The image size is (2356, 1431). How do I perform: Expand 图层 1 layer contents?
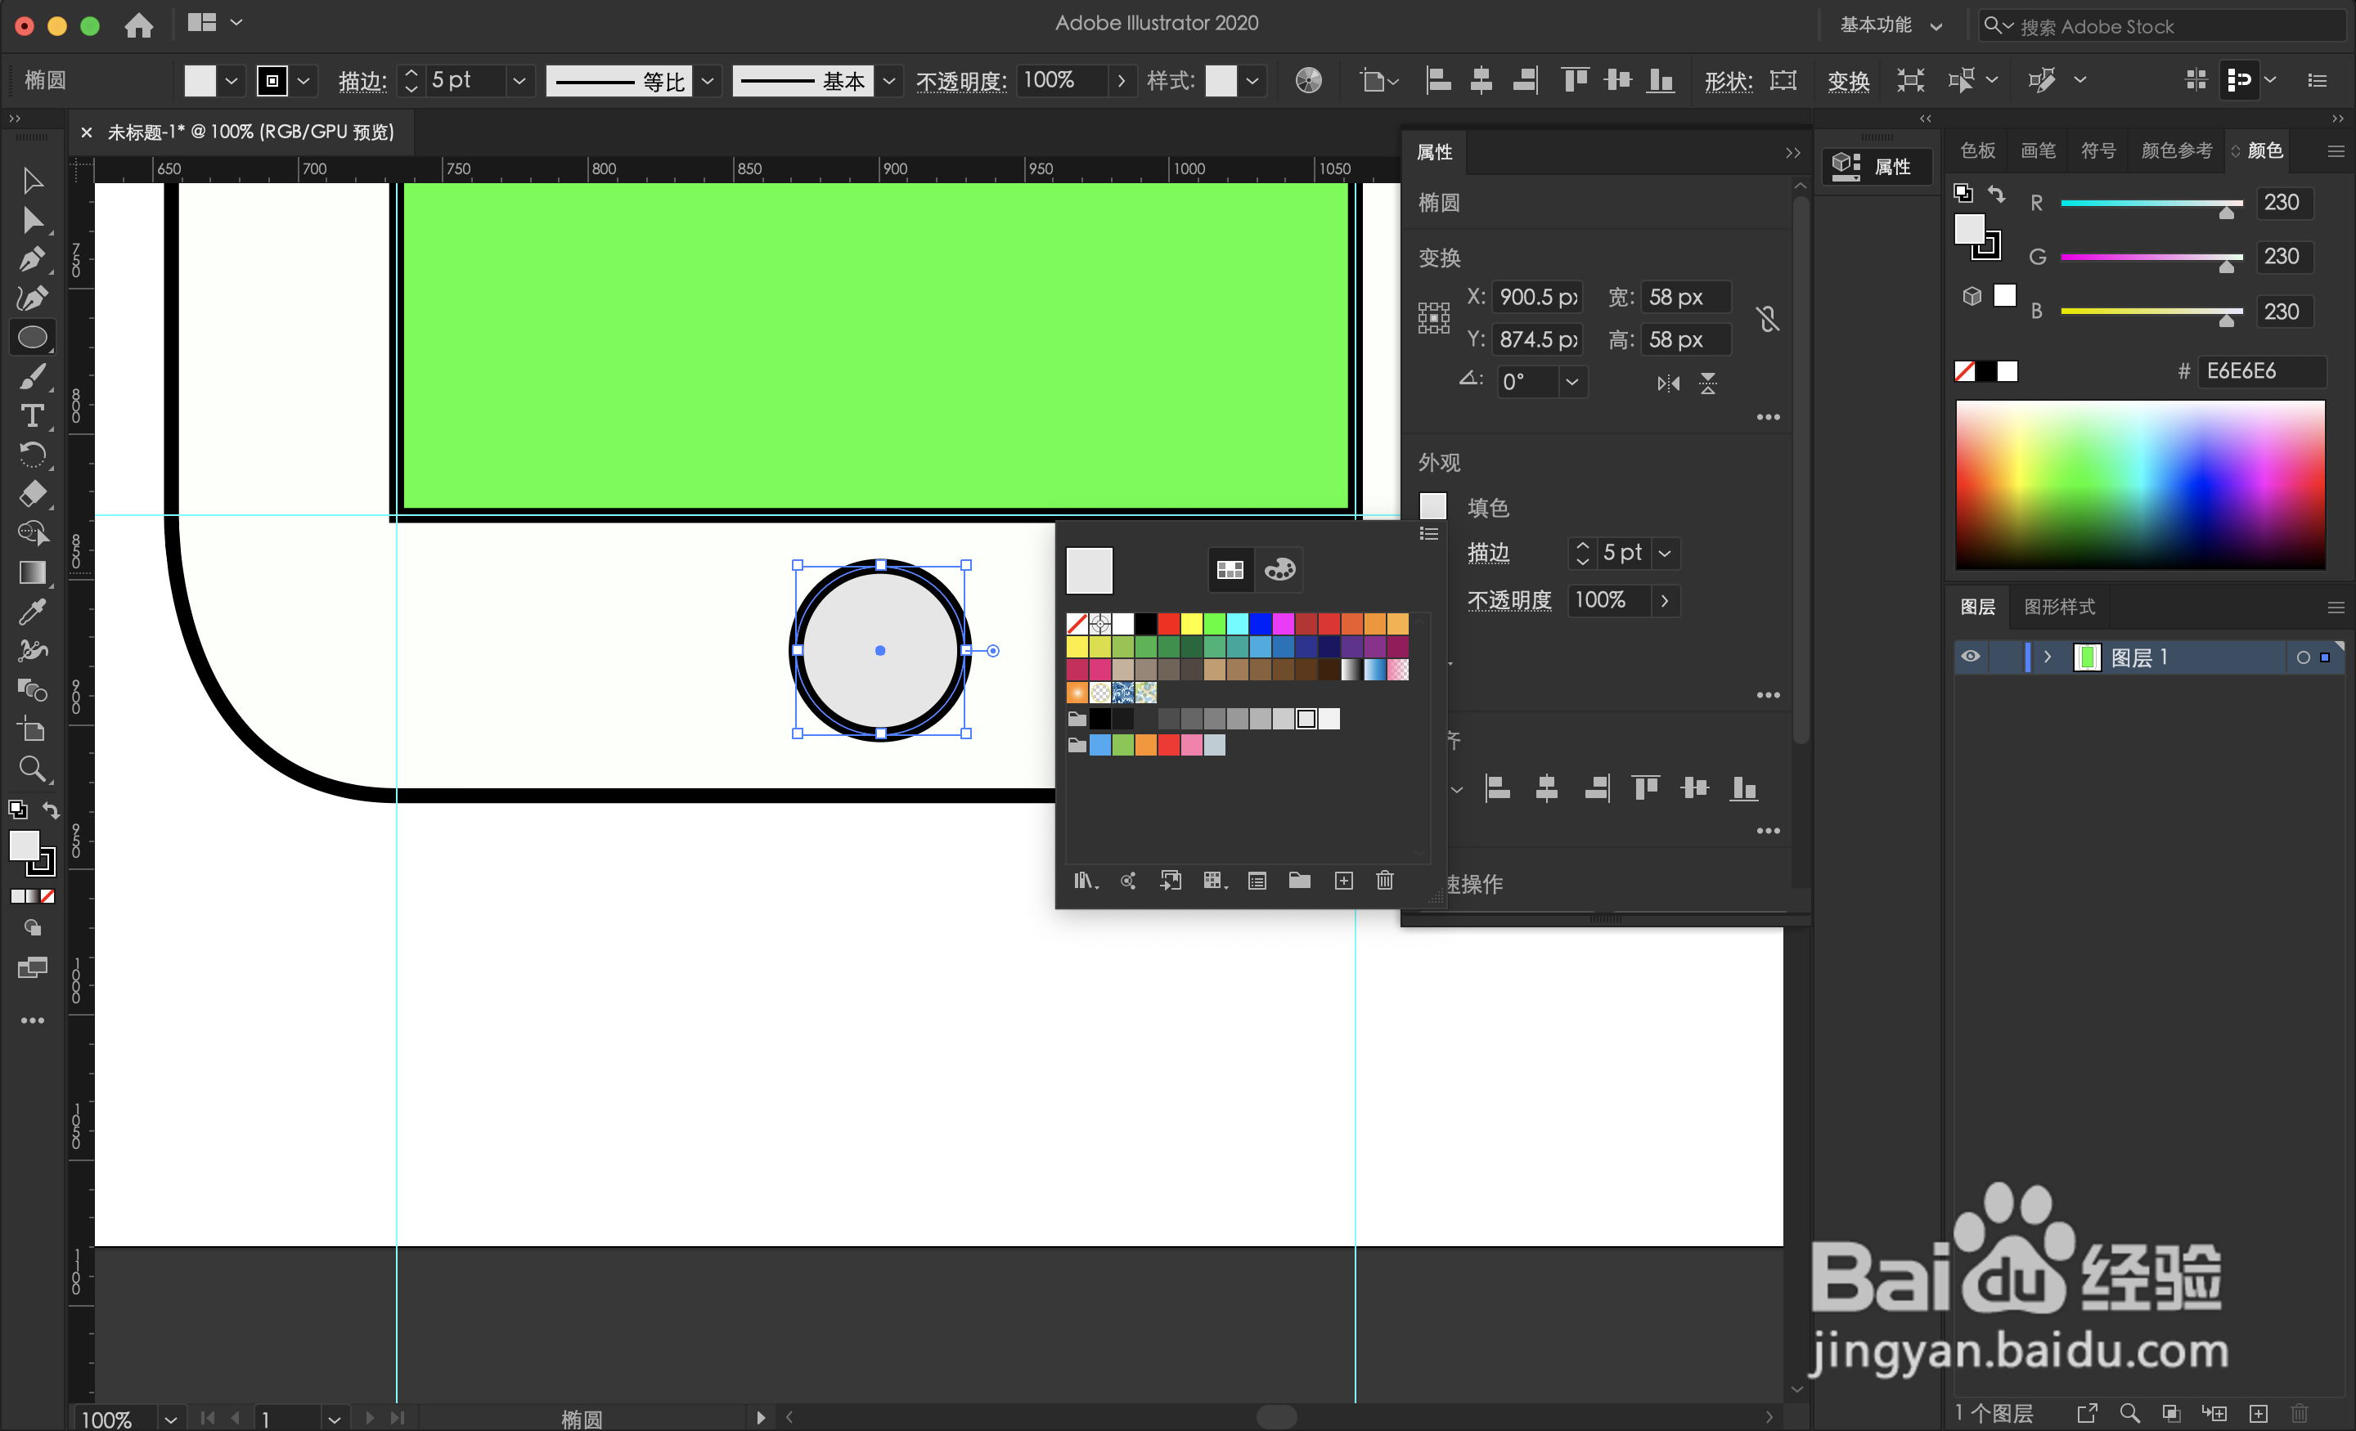[x=2047, y=657]
